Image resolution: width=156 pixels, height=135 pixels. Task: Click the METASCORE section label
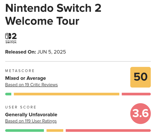(20, 71)
